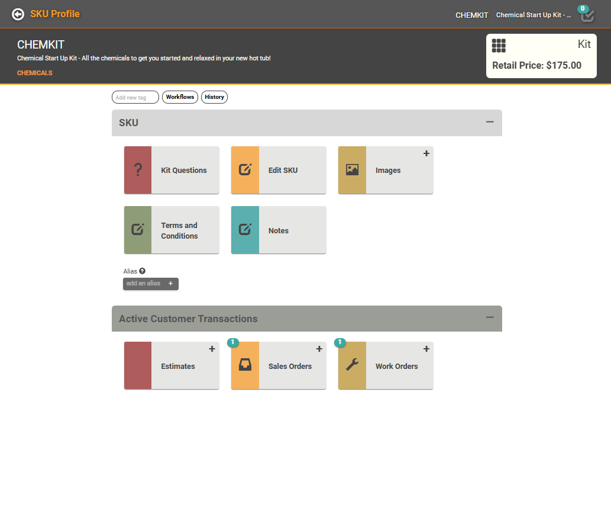This screenshot has width=611, height=514.
Task: Open the Images picture icon
Action: [352, 171]
